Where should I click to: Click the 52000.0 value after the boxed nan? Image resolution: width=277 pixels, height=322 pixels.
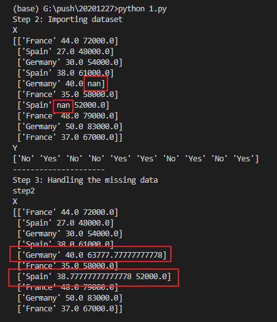[90, 105]
